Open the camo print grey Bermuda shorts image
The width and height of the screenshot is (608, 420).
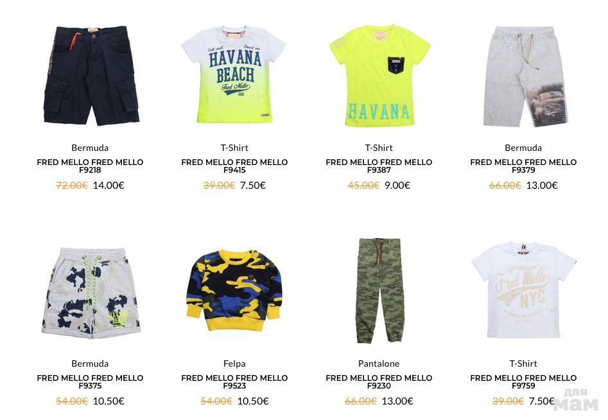(x=91, y=291)
